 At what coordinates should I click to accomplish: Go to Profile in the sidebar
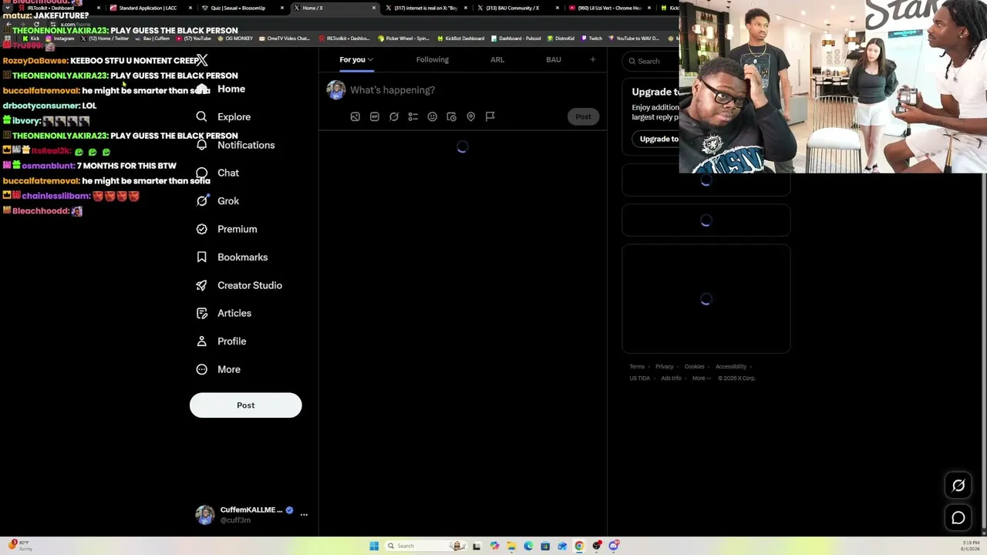pyautogui.click(x=221, y=341)
